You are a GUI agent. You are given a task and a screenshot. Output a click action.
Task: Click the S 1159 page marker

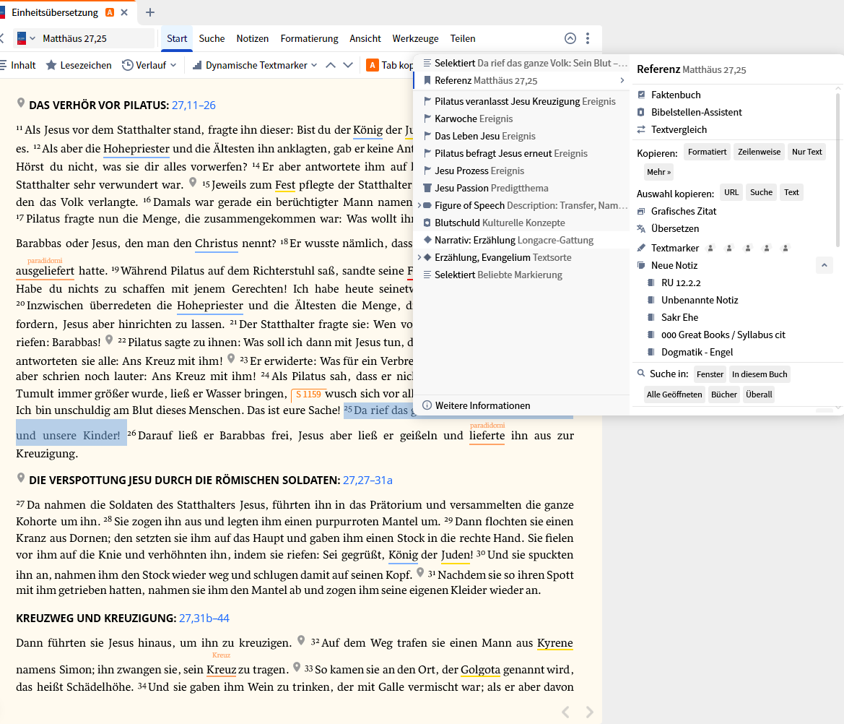(308, 395)
